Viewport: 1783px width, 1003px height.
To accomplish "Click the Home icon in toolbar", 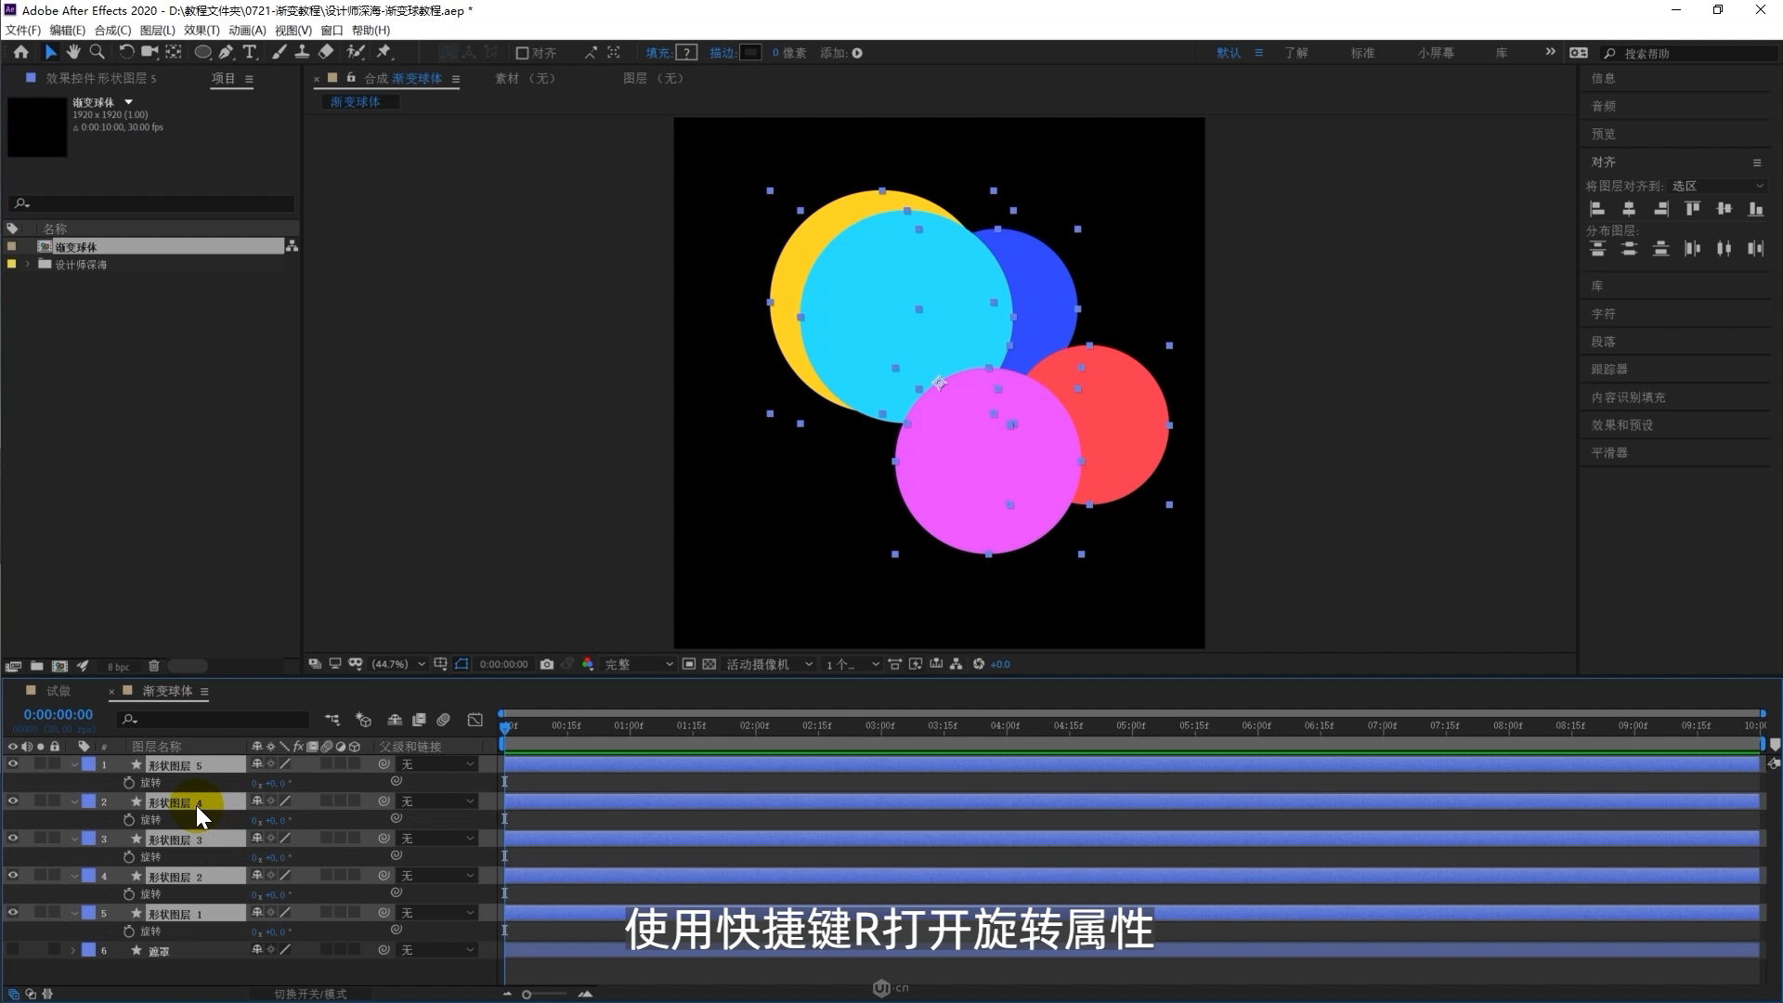I will coord(20,53).
